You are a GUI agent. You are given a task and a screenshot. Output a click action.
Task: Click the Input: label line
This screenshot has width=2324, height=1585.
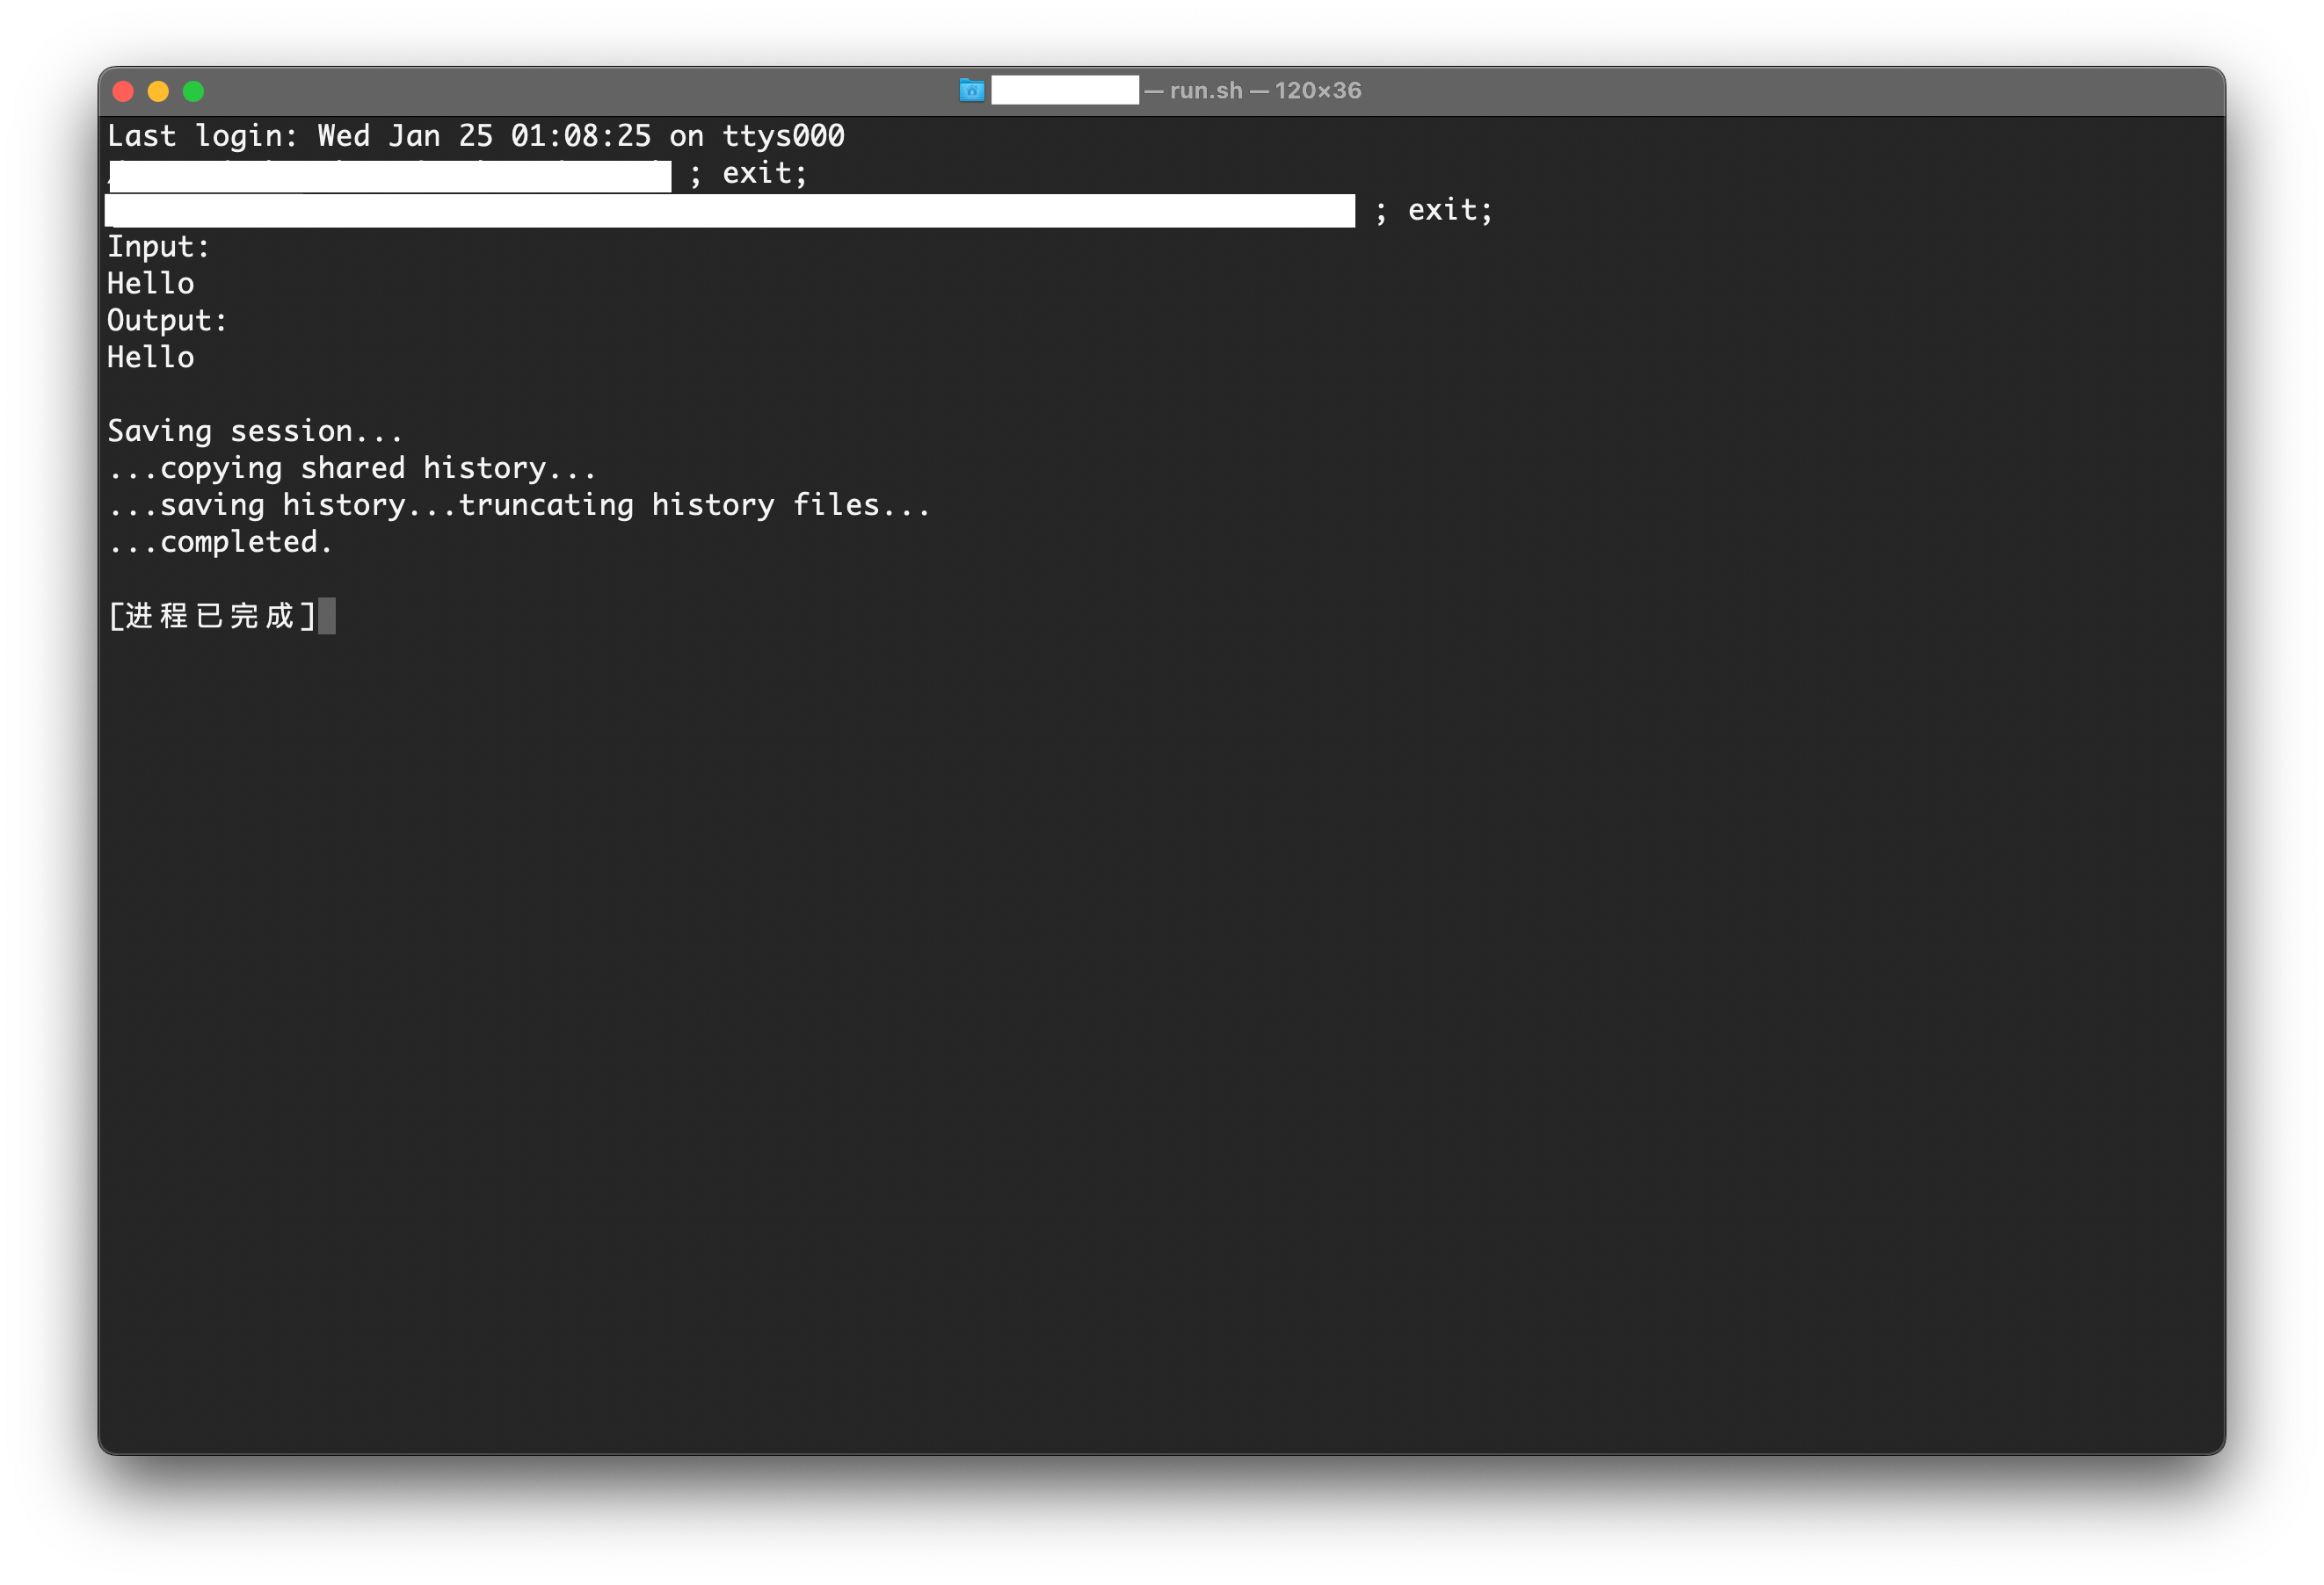click(x=158, y=247)
